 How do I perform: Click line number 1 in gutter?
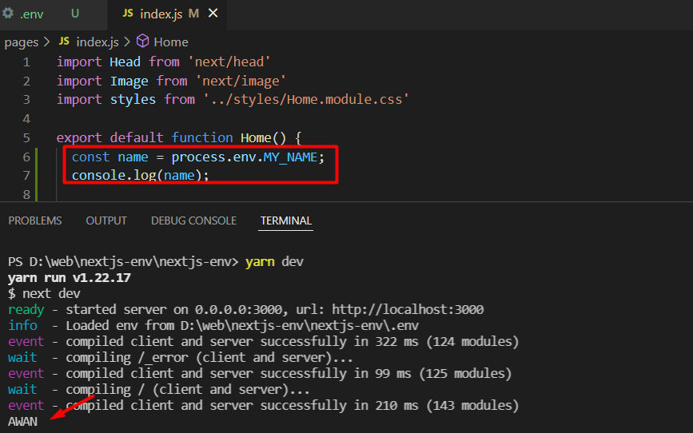point(26,62)
